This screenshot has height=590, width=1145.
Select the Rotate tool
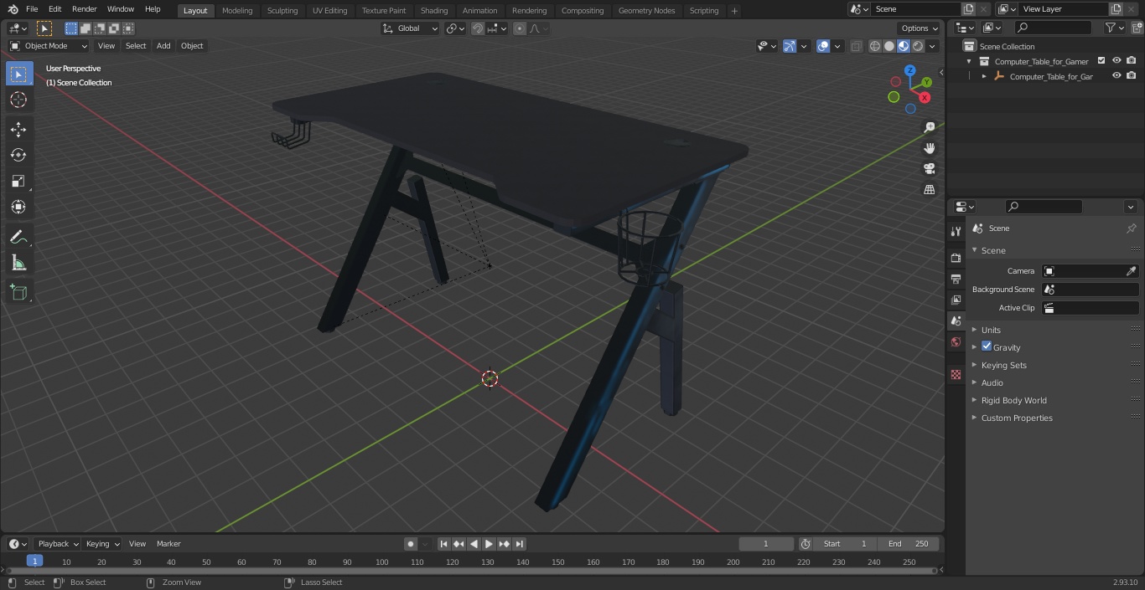pyautogui.click(x=18, y=155)
